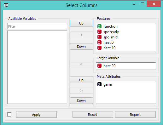Image resolution: width=163 pixels, height=125 pixels.
Task: Select the gene meta attribute text
Action: (x=108, y=85)
